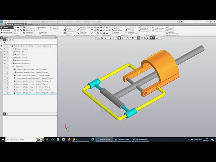Toggle visibility eye of the Рычаг component

[4, 52]
